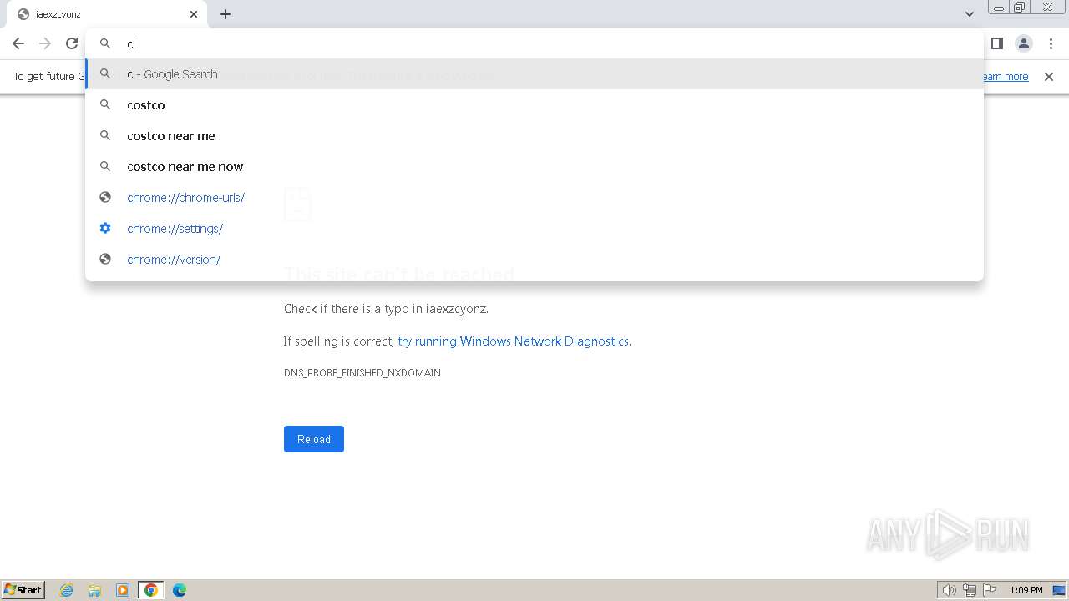Click the globe icon beside chrome://version/
This screenshot has width=1069, height=601.
pyautogui.click(x=105, y=260)
